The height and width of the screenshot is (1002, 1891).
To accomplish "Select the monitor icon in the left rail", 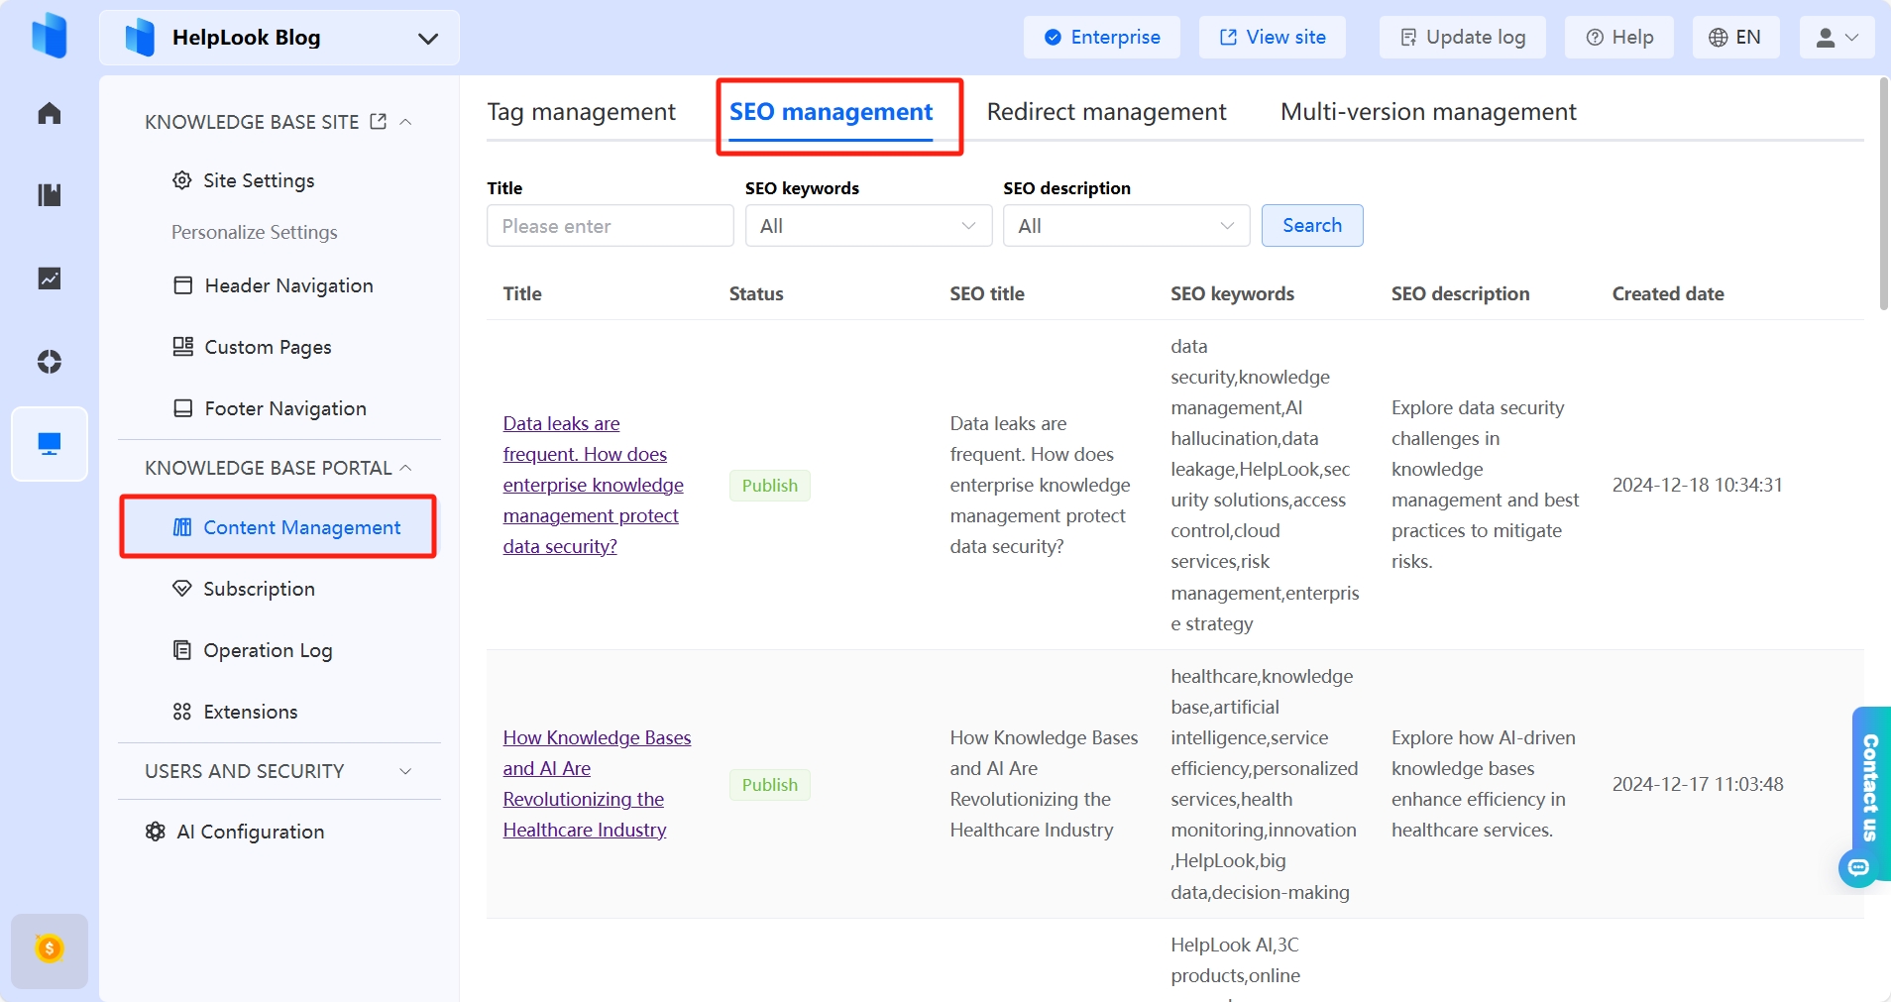I will tap(49, 443).
